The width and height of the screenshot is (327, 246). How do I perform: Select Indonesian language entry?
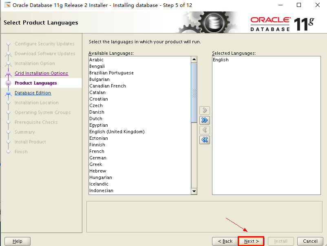pos(140,190)
